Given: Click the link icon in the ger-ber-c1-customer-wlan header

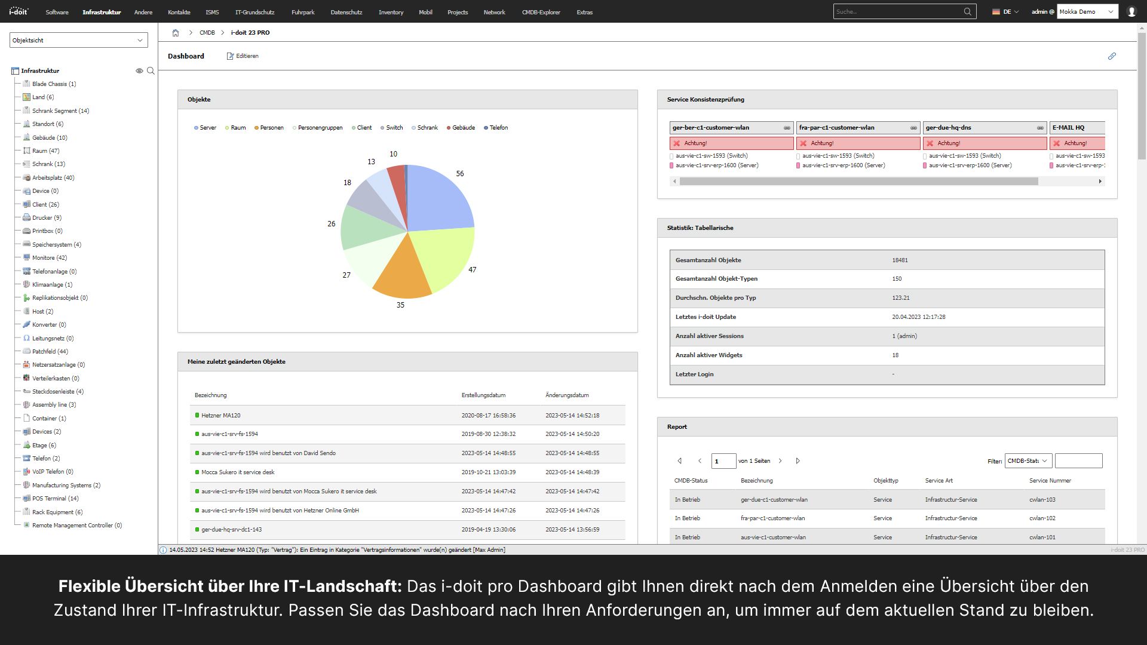Looking at the screenshot, I should pos(787,128).
